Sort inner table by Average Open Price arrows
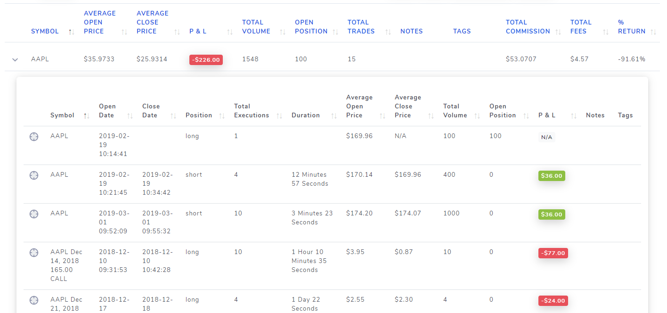Image resolution: width=667 pixels, height=313 pixels. (x=382, y=115)
